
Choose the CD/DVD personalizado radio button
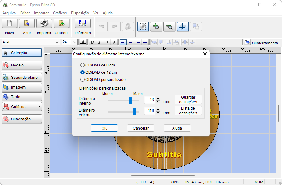coord(83,80)
